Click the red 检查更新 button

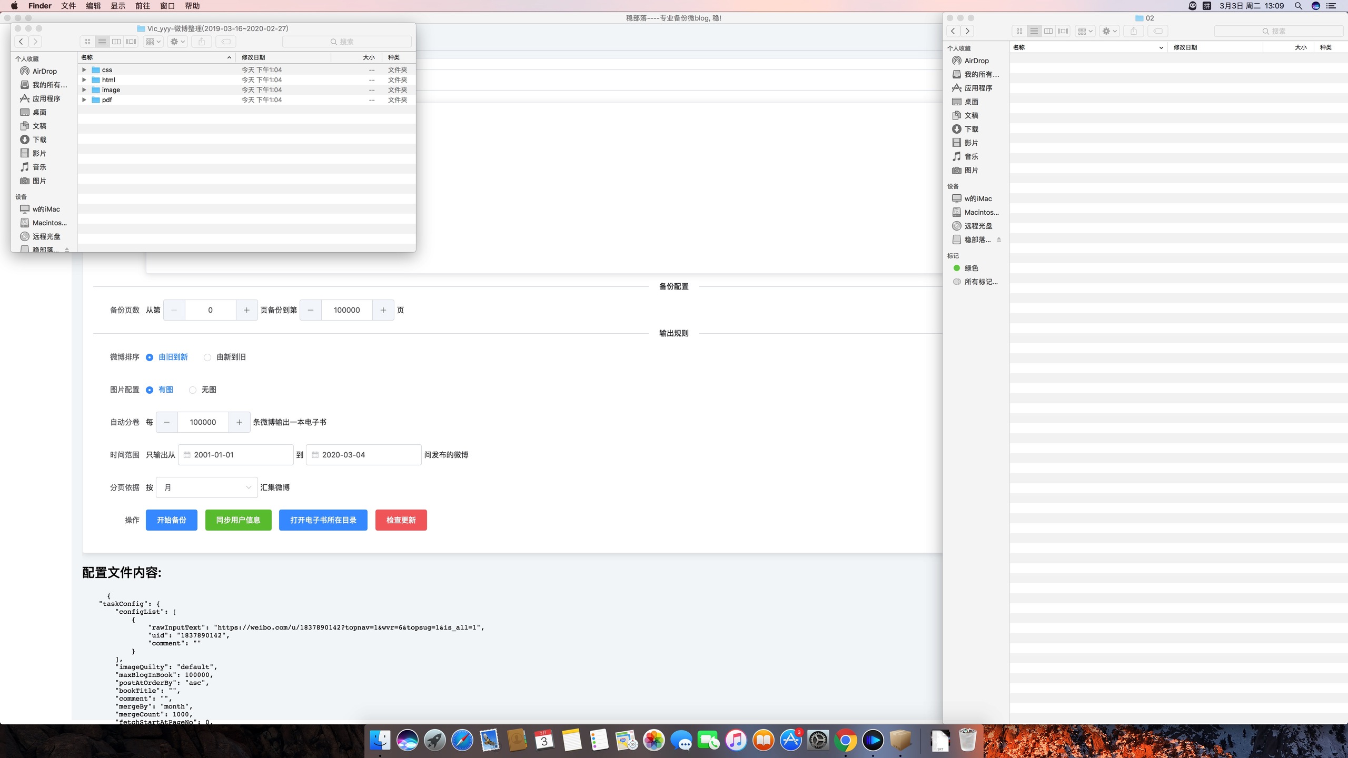coord(401,520)
